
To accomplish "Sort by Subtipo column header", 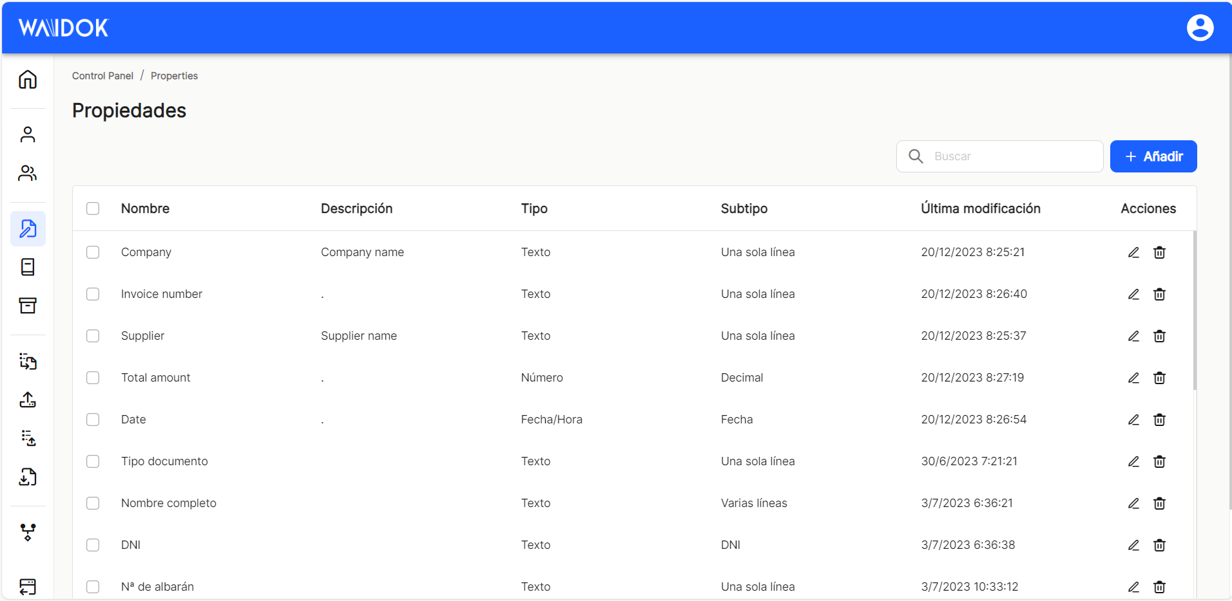I will (x=744, y=208).
